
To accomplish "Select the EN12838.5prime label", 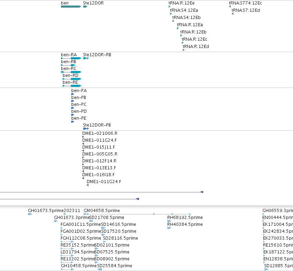I will coord(278,259).
